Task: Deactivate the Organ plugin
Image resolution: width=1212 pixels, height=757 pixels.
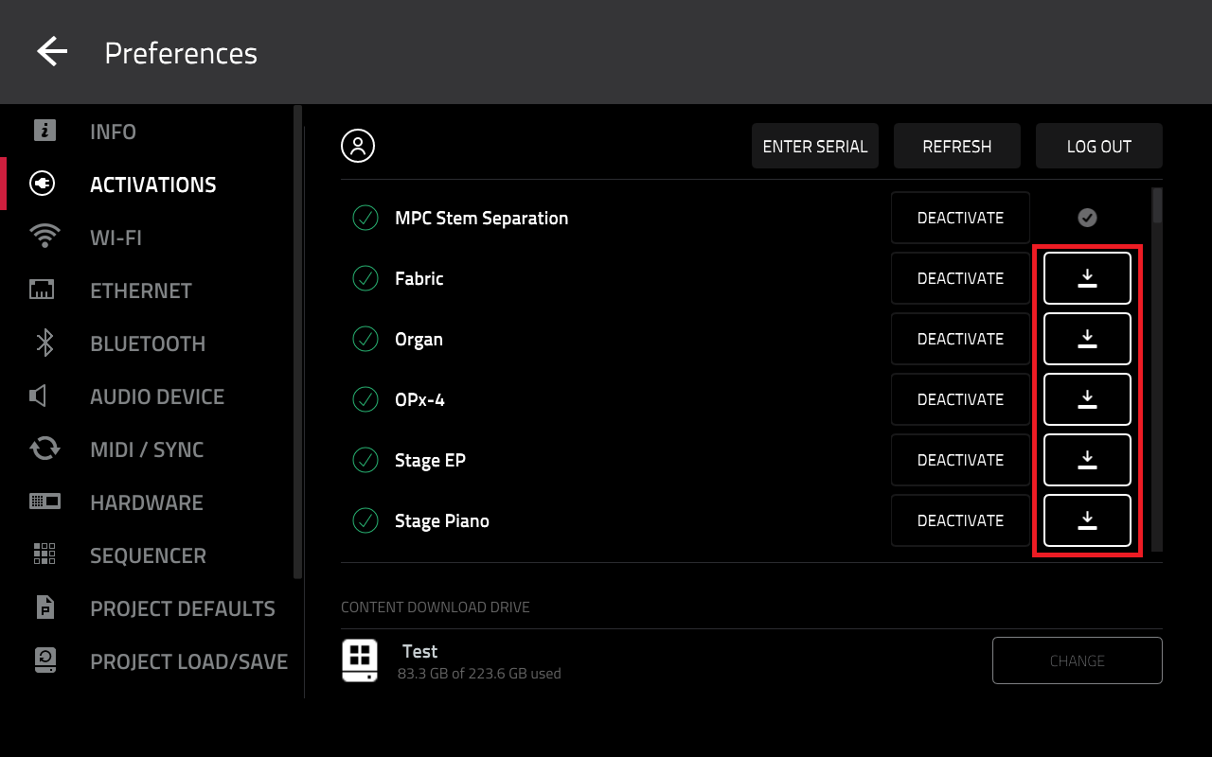Action: (960, 339)
